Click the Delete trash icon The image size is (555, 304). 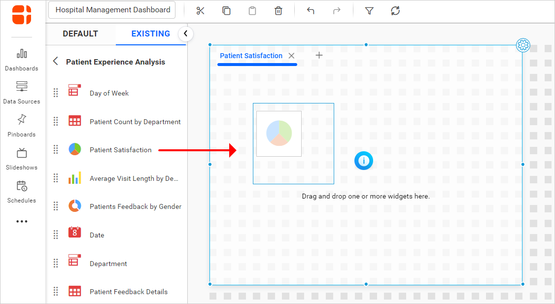point(278,11)
